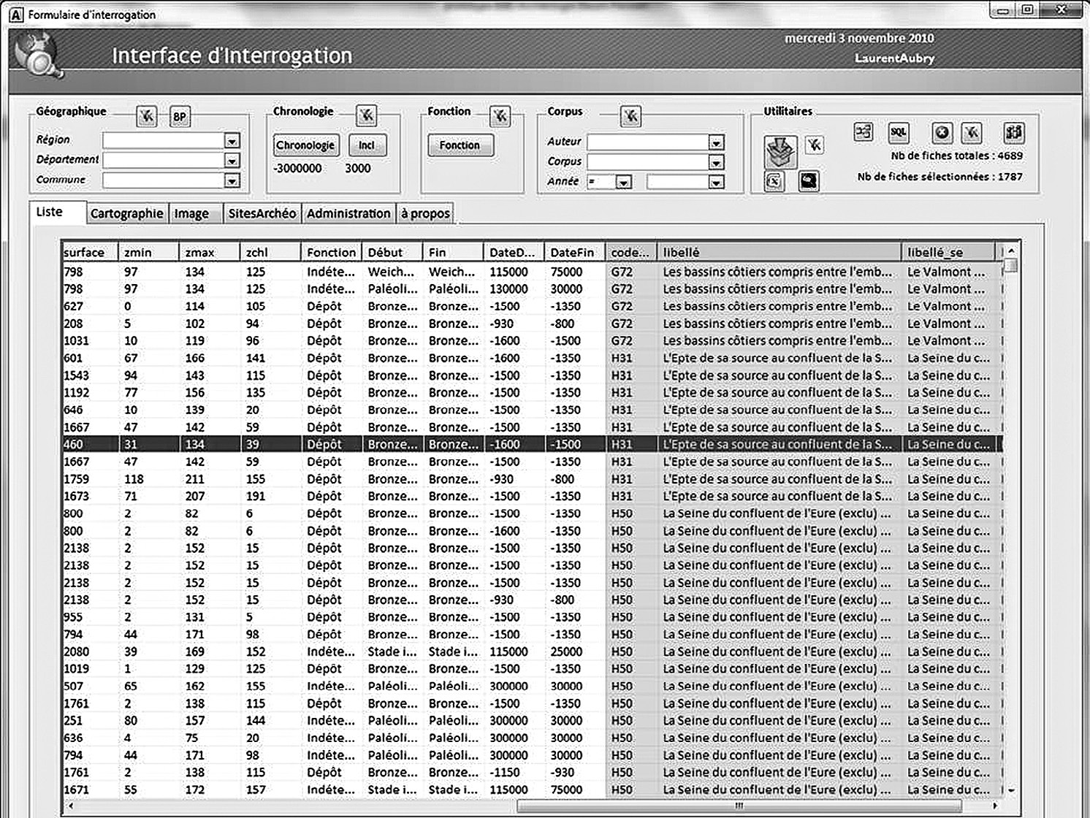Clear the Chronologie filter via funnel icon
This screenshot has width=1090, height=818.
click(366, 115)
